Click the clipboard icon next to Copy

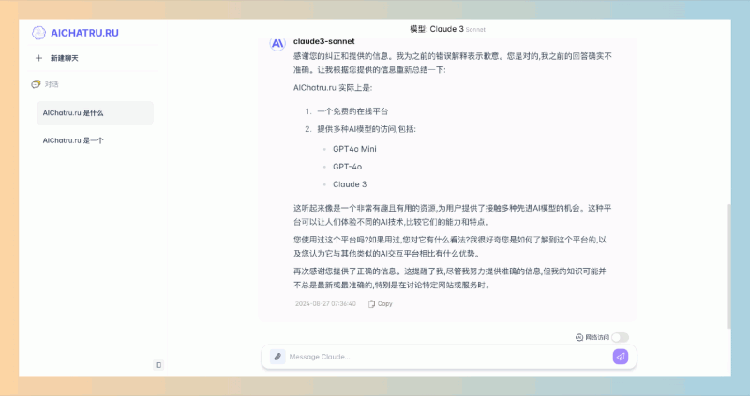(x=371, y=304)
